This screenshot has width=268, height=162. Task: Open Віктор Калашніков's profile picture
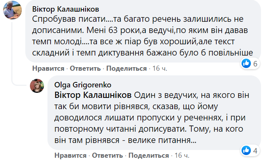click(12, 11)
